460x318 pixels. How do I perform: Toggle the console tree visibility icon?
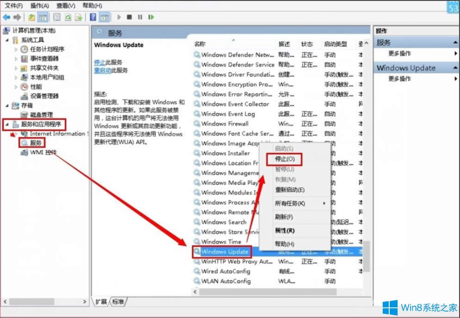point(42,17)
